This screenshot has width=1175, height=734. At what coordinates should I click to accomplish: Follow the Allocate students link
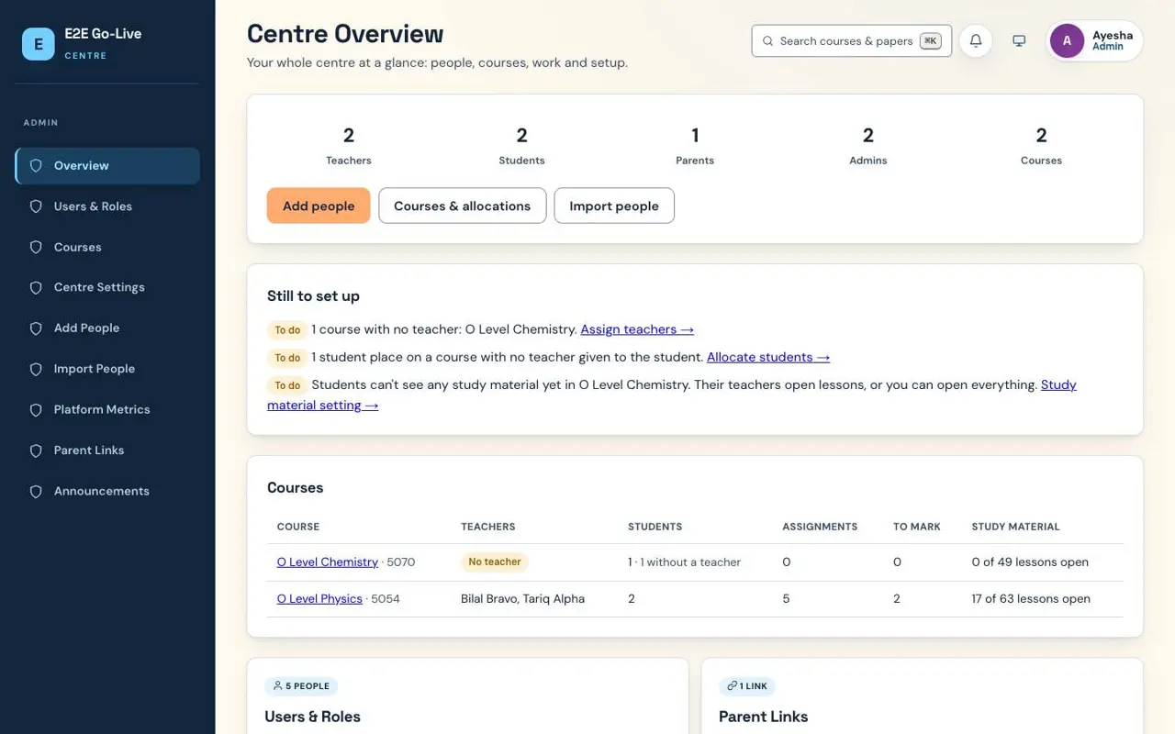pyautogui.click(x=768, y=357)
